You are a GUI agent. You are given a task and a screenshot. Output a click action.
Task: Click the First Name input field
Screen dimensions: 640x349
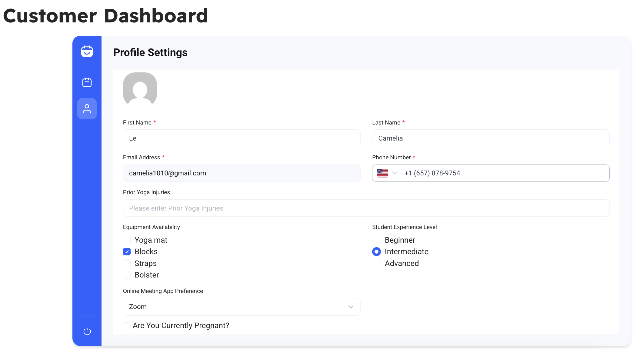pyautogui.click(x=242, y=138)
